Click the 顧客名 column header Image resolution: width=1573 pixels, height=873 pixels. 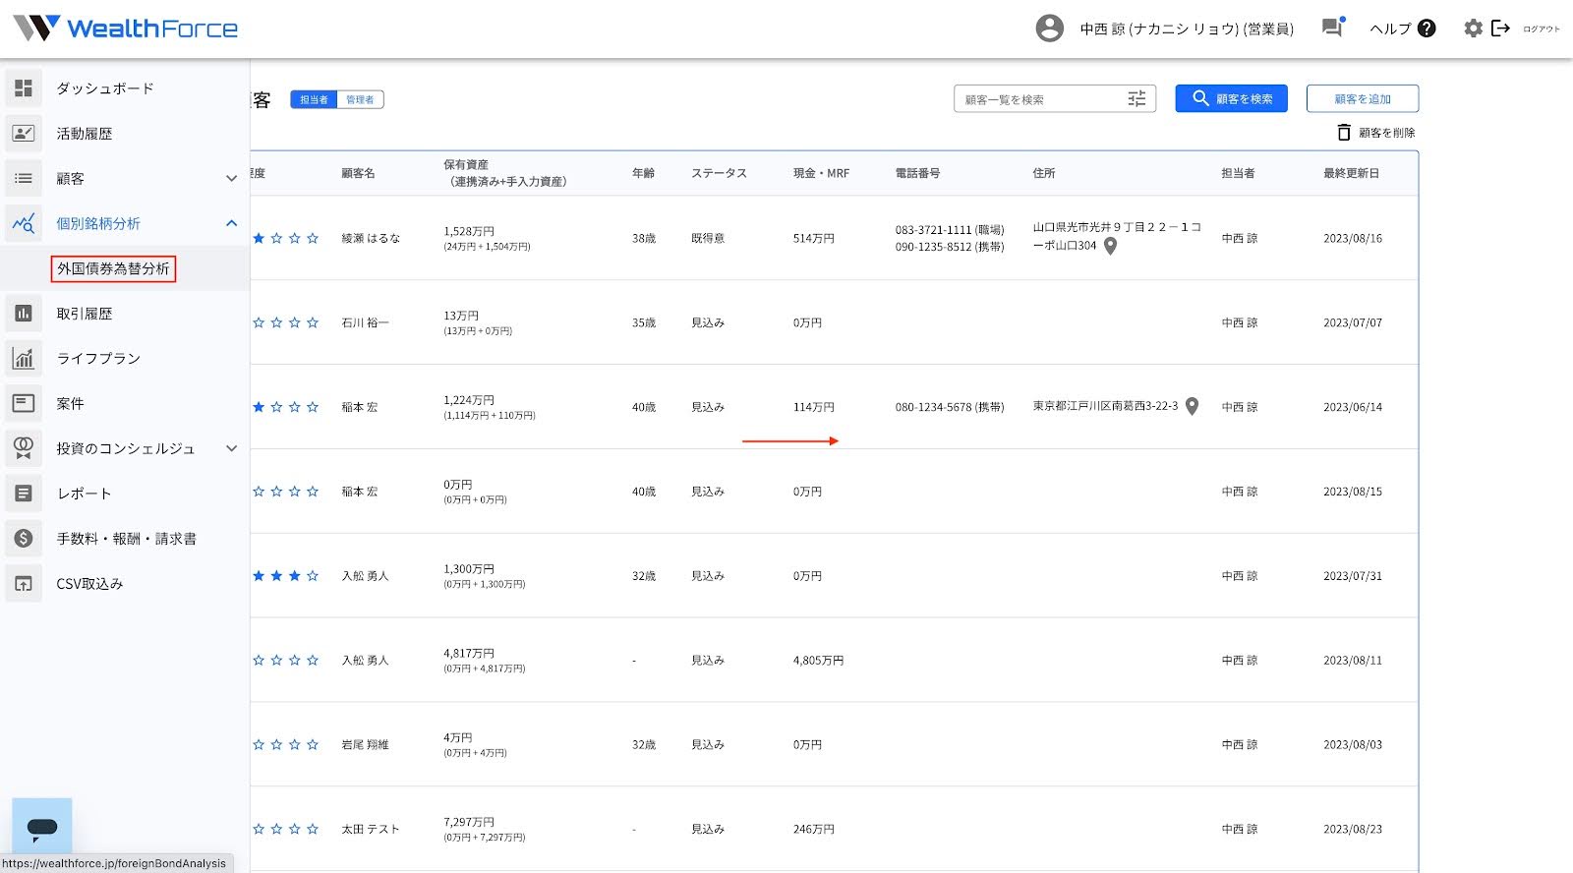(x=358, y=173)
